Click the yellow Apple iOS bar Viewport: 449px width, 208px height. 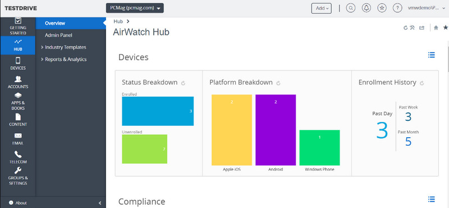232,130
